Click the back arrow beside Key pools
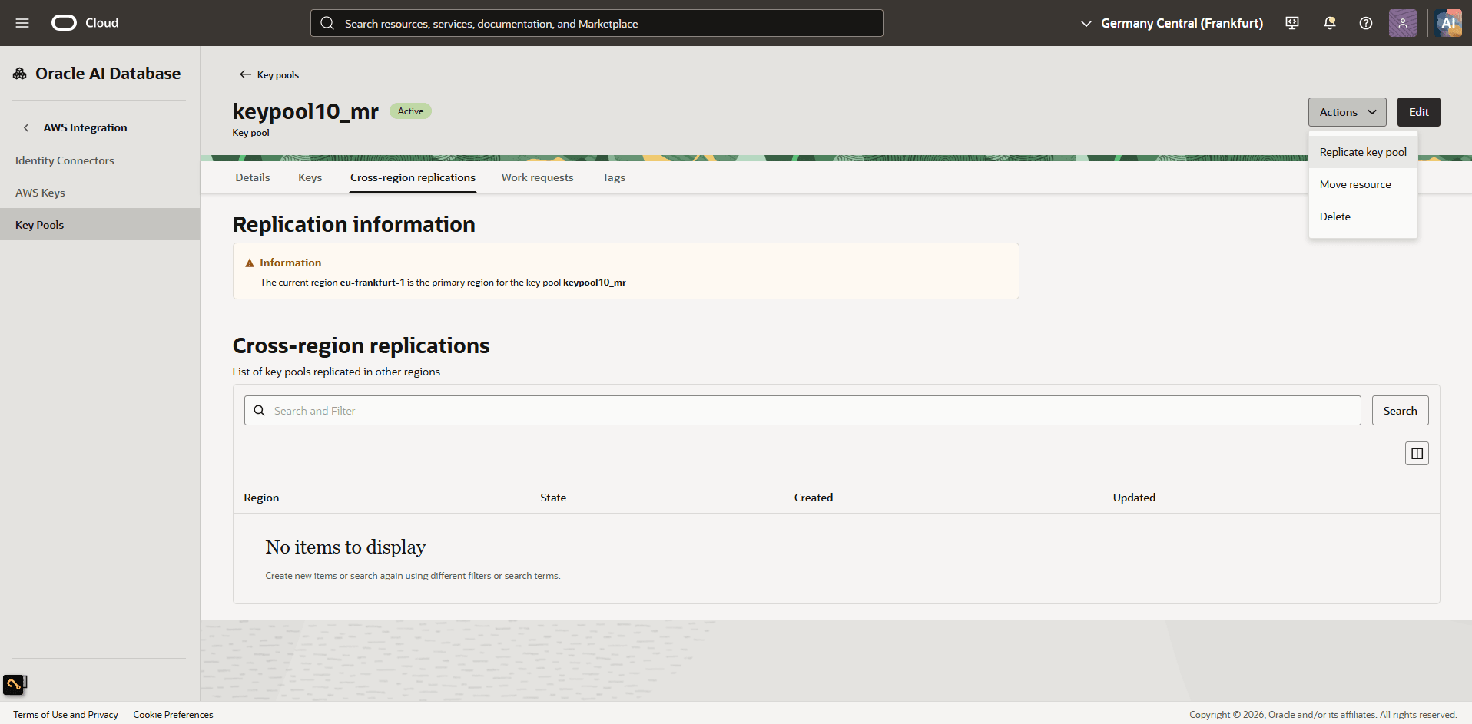This screenshot has height=724, width=1472. [245, 74]
